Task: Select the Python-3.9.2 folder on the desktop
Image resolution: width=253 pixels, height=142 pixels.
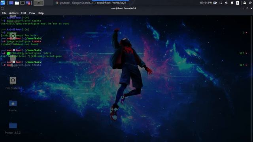Action: tap(13, 128)
